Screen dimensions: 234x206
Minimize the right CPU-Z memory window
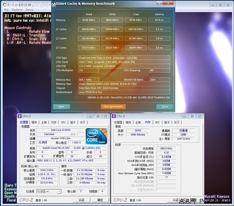click(x=184, y=116)
